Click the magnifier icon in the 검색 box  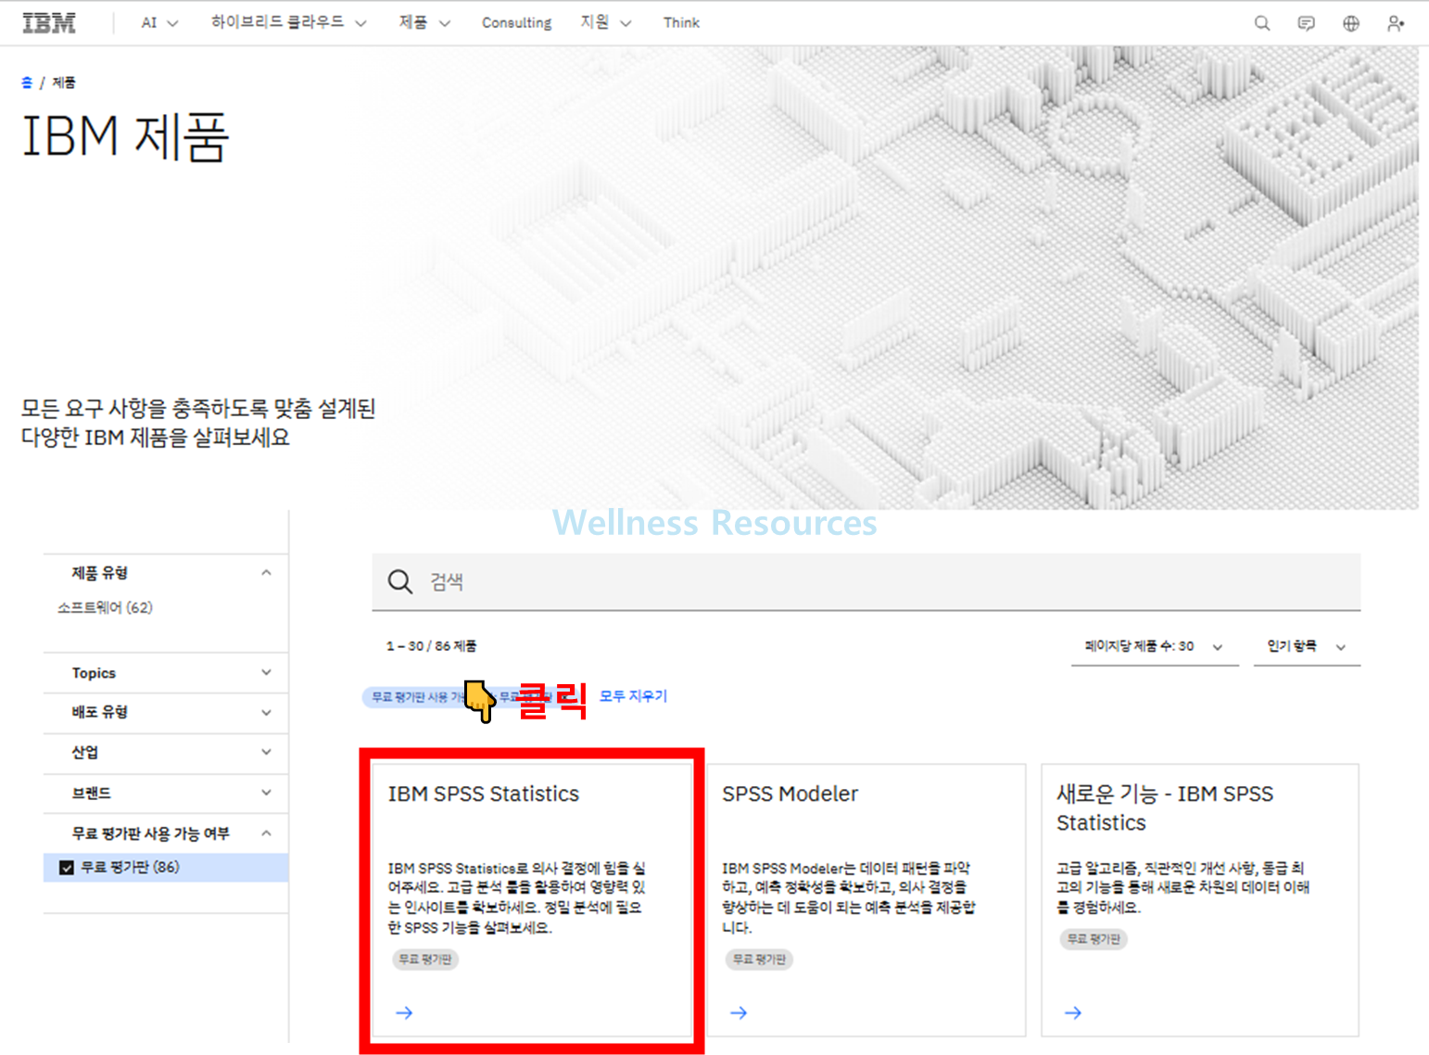pos(400,581)
